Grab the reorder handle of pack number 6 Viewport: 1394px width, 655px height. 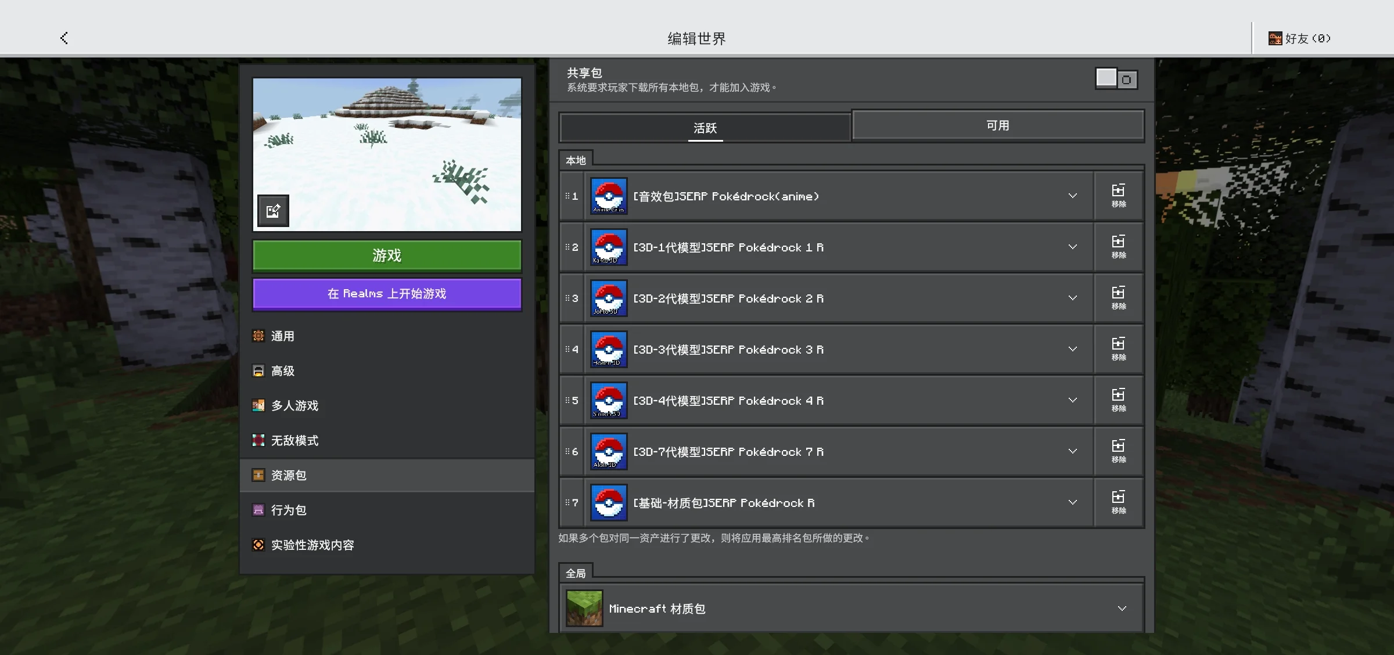568,452
